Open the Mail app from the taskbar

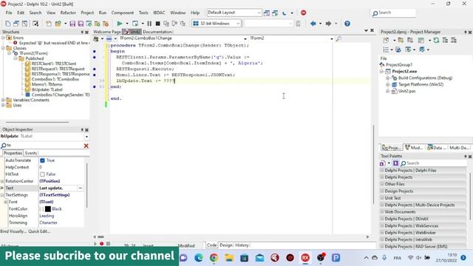[259, 258]
